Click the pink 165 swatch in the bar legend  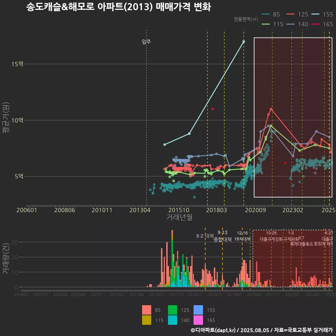click(198, 320)
